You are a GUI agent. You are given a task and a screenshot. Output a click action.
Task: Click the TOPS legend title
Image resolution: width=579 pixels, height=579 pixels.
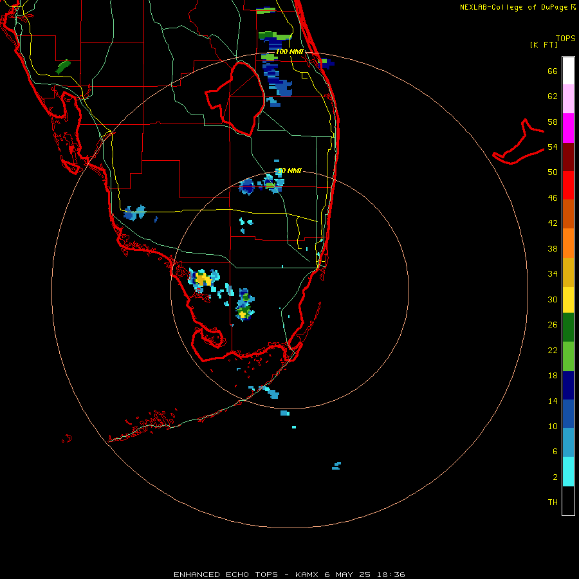(565, 38)
